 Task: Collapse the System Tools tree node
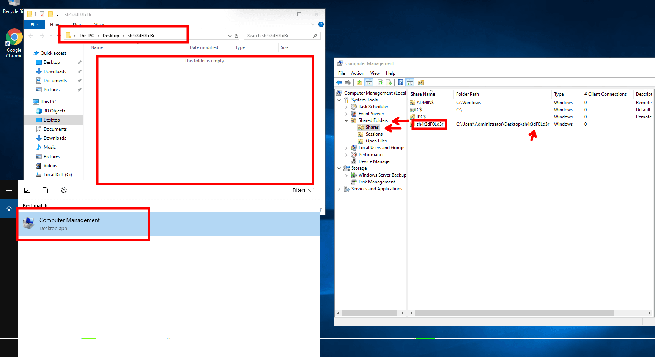point(339,100)
